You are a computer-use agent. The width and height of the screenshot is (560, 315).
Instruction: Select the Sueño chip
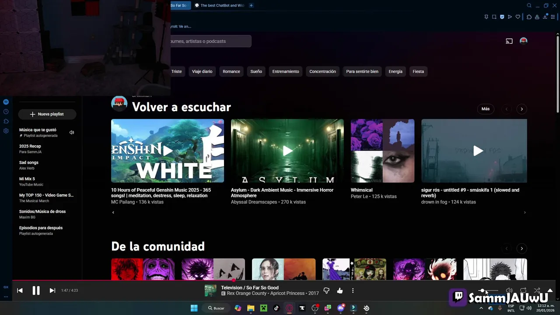point(256,71)
